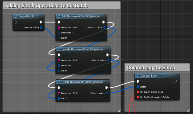Click Update Document node output execution pin
Screen dimensions: 193x114
coord(108,55)
